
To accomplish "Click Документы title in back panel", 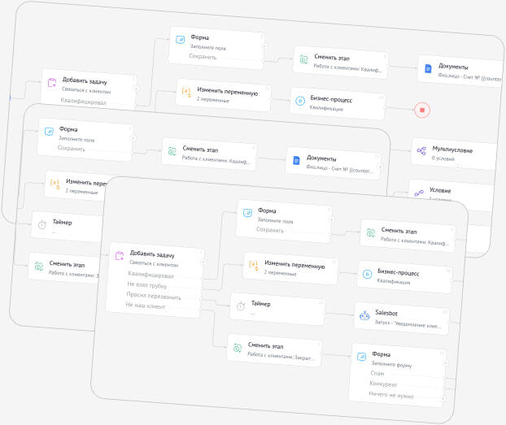I will (x=453, y=67).
